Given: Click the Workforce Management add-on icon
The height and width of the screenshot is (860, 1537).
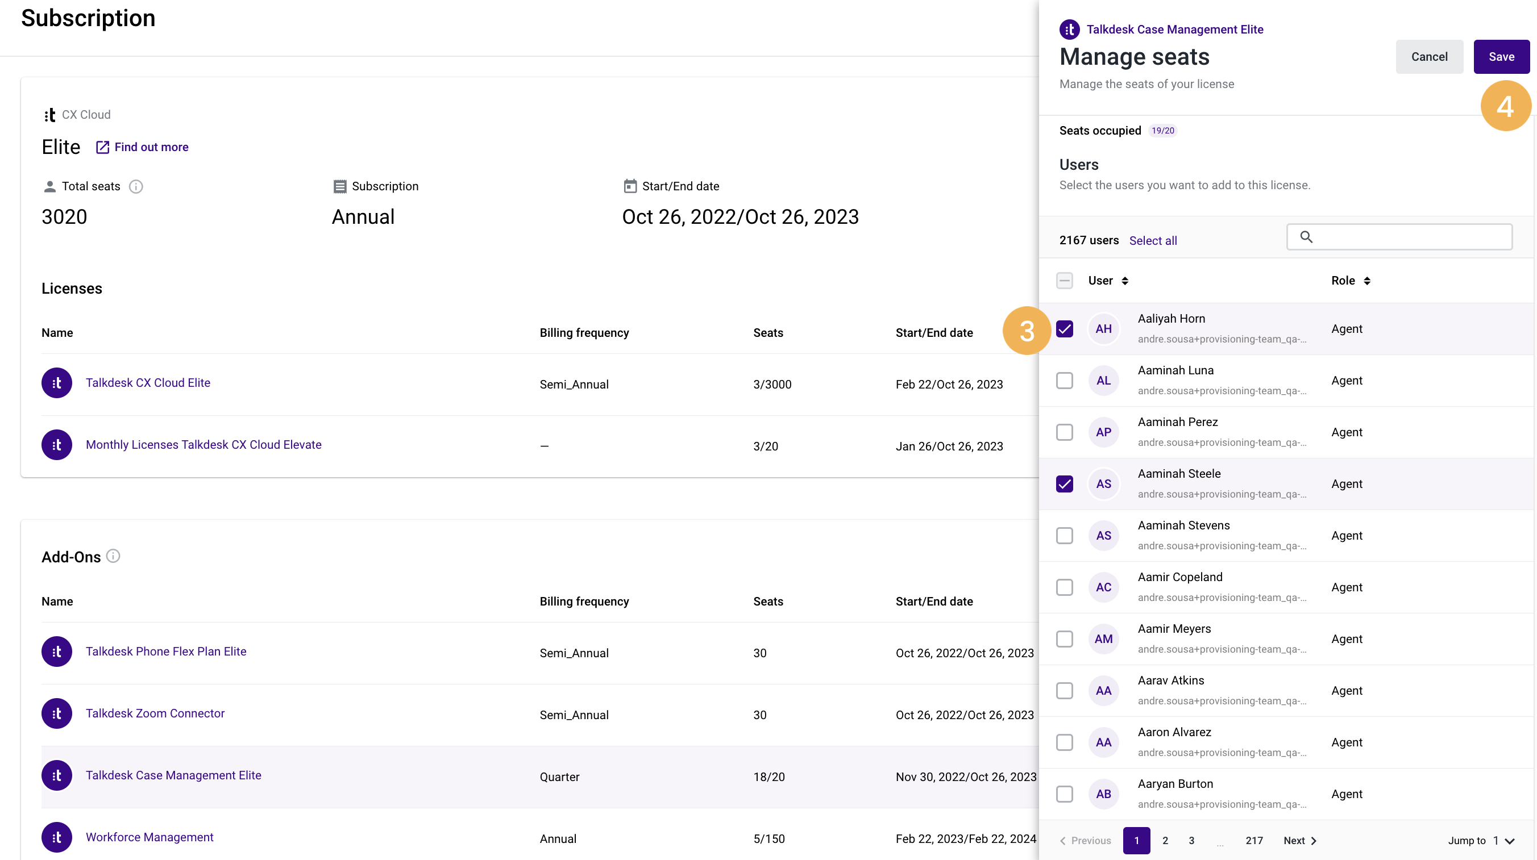Looking at the screenshot, I should [x=57, y=838].
